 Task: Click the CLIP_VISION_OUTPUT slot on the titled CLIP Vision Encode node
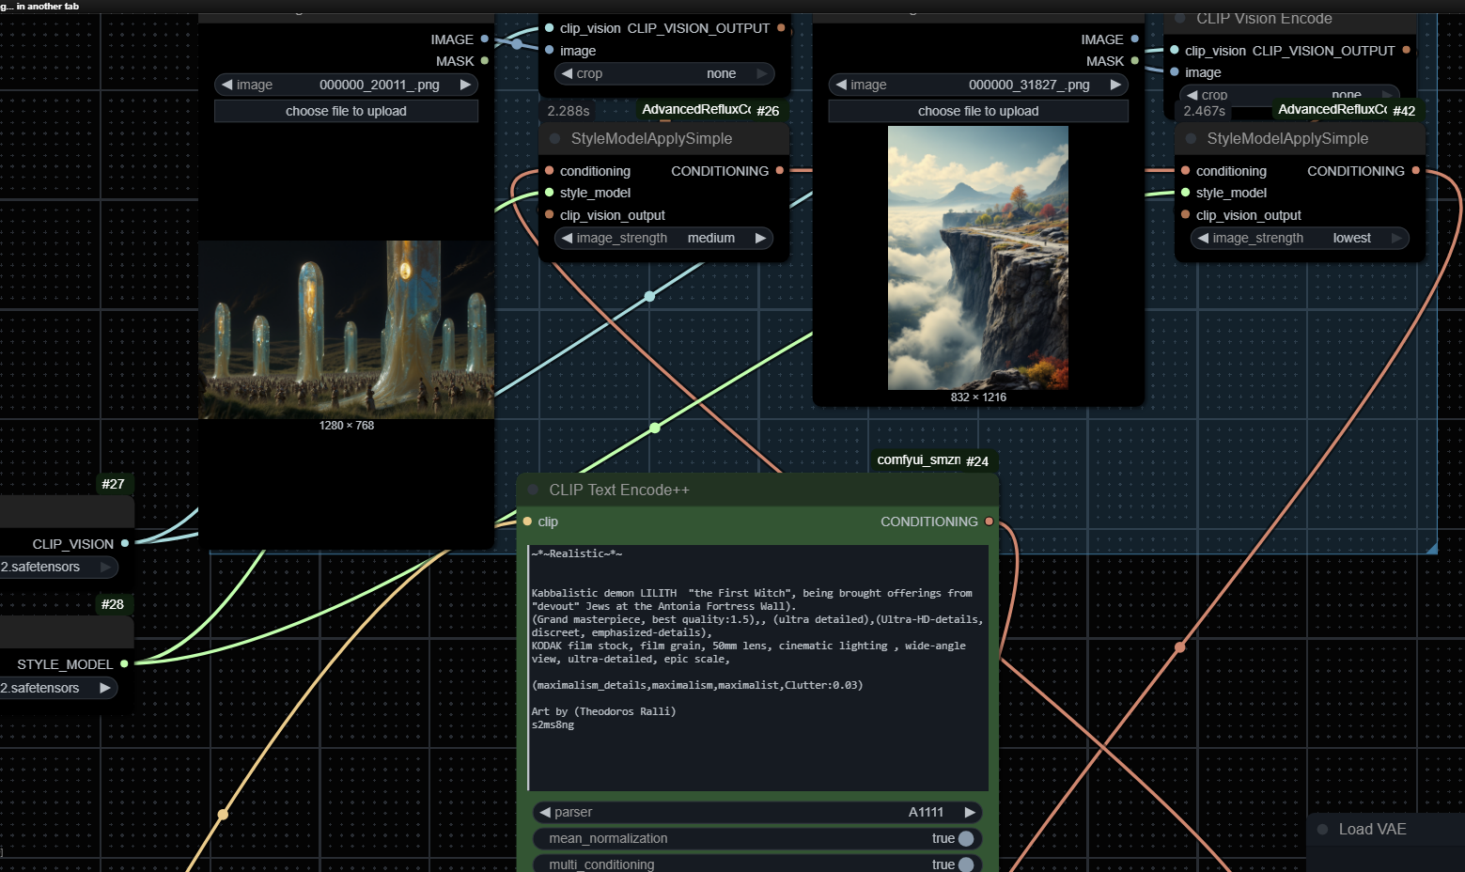1407,50
